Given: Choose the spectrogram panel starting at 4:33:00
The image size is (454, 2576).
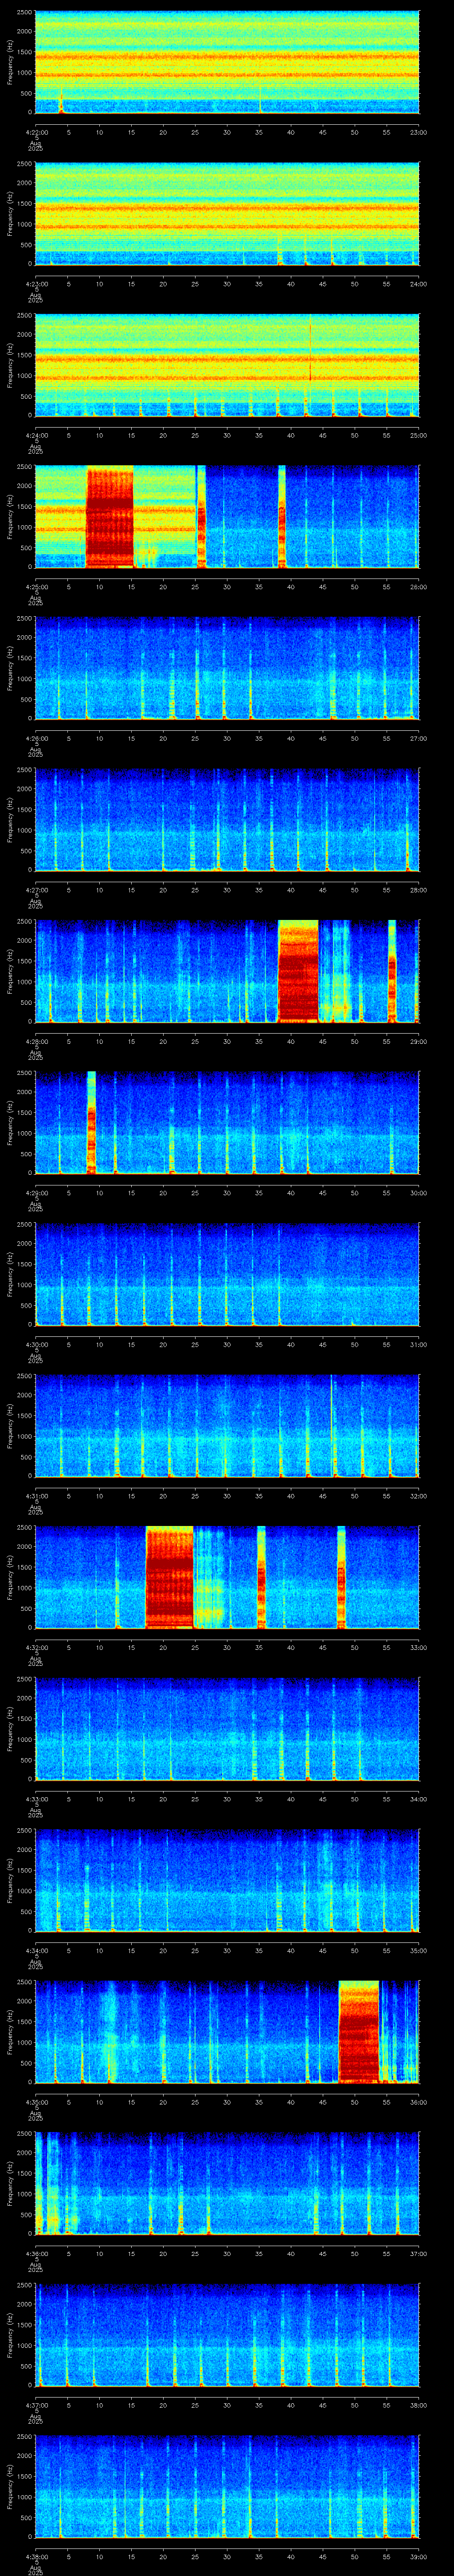Looking at the screenshot, I should click(x=227, y=1729).
